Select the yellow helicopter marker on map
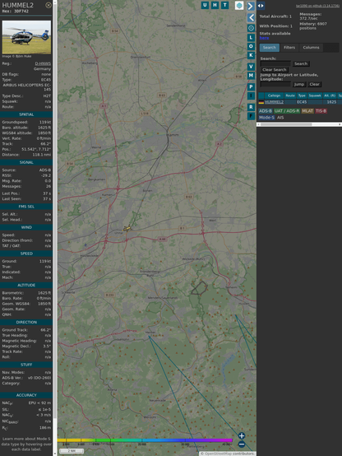The width and height of the screenshot is (342, 456). pos(127,229)
